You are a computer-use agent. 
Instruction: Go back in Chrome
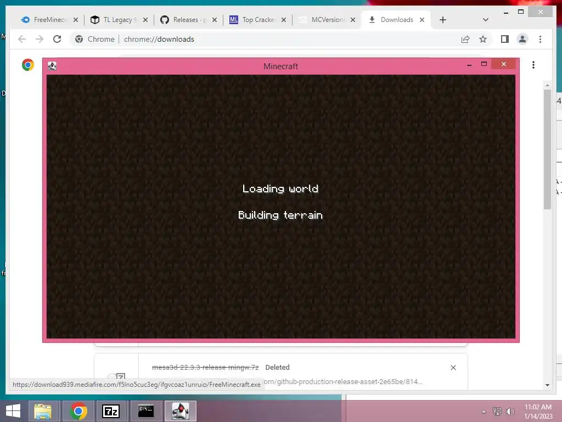(x=22, y=39)
